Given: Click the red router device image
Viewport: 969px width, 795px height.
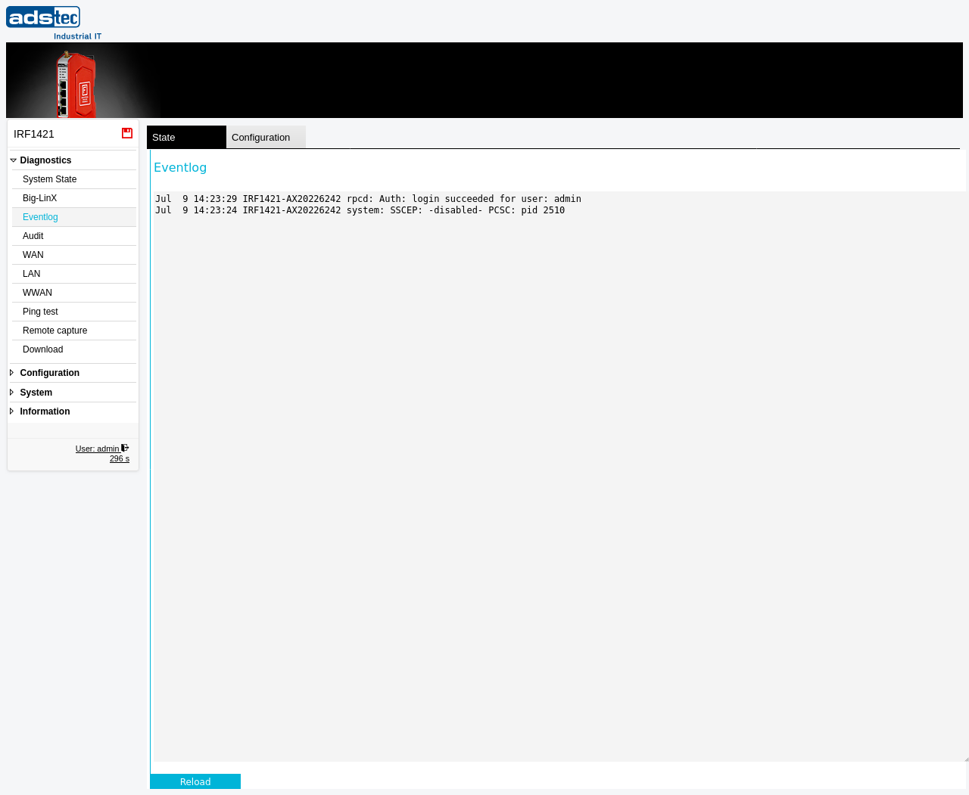Looking at the screenshot, I should [76, 83].
